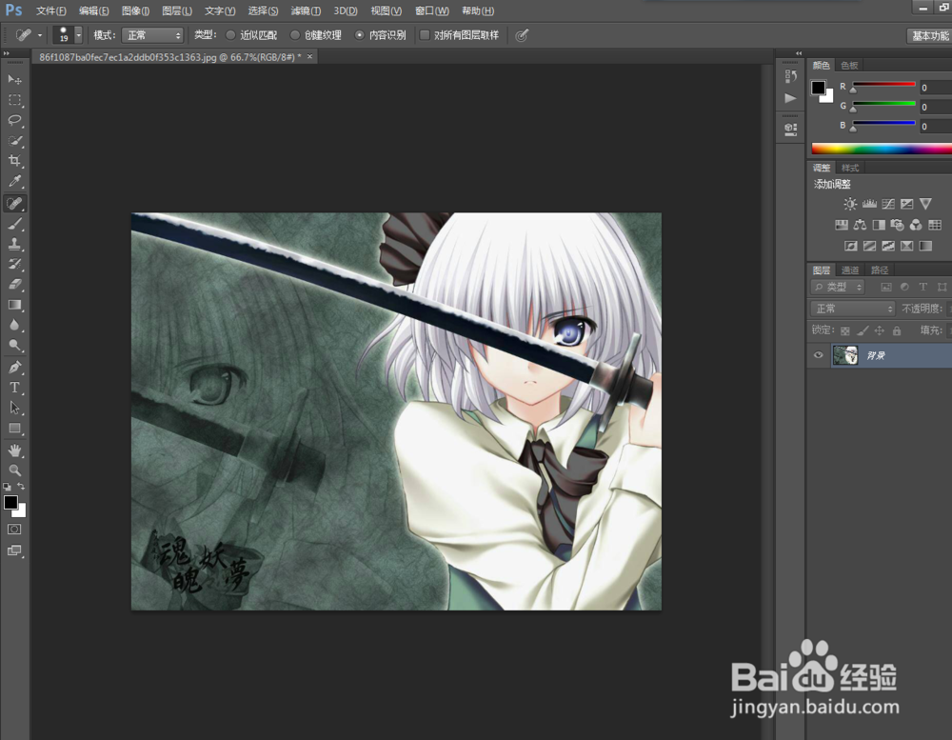Select the Brush tool
952x740 pixels.
point(14,224)
